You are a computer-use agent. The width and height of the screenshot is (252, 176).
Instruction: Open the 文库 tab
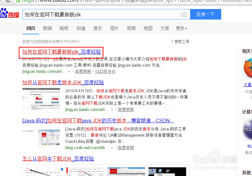tap(165, 29)
